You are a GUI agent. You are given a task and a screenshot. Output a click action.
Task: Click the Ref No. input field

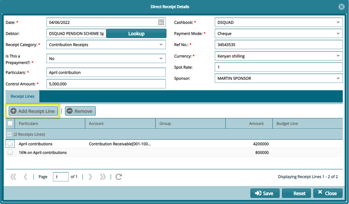pyautogui.click(x=278, y=45)
